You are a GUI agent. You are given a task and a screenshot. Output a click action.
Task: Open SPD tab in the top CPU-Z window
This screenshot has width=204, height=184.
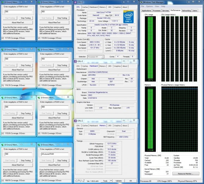tap(110, 7)
